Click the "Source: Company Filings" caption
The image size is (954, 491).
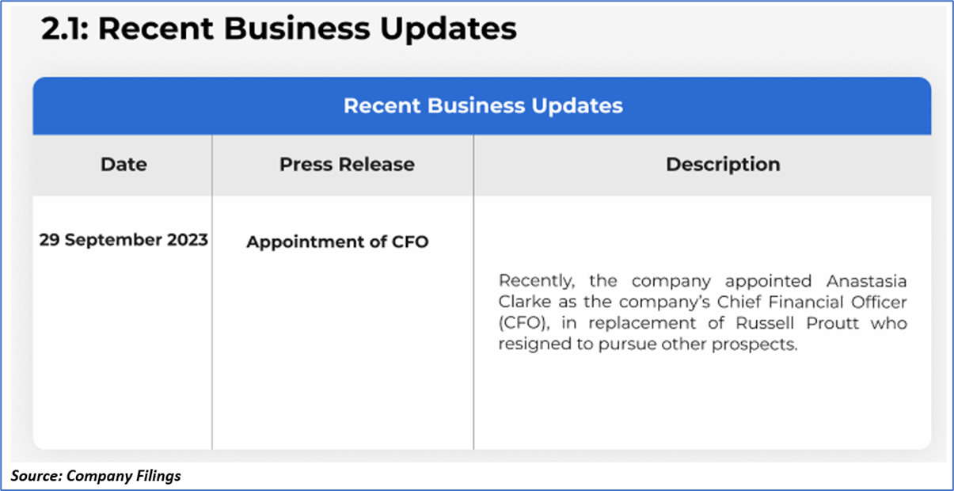pos(96,476)
